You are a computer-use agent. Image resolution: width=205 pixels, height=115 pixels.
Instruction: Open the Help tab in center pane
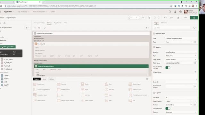pyautogui.click(x=65, y=23)
